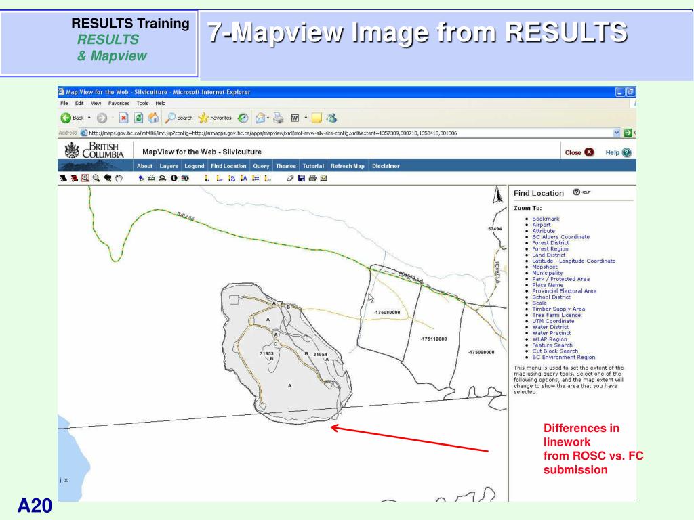The height and width of the screenshot is (520, 694).
Task: Open the Tutorial tab
Action: 313,166
